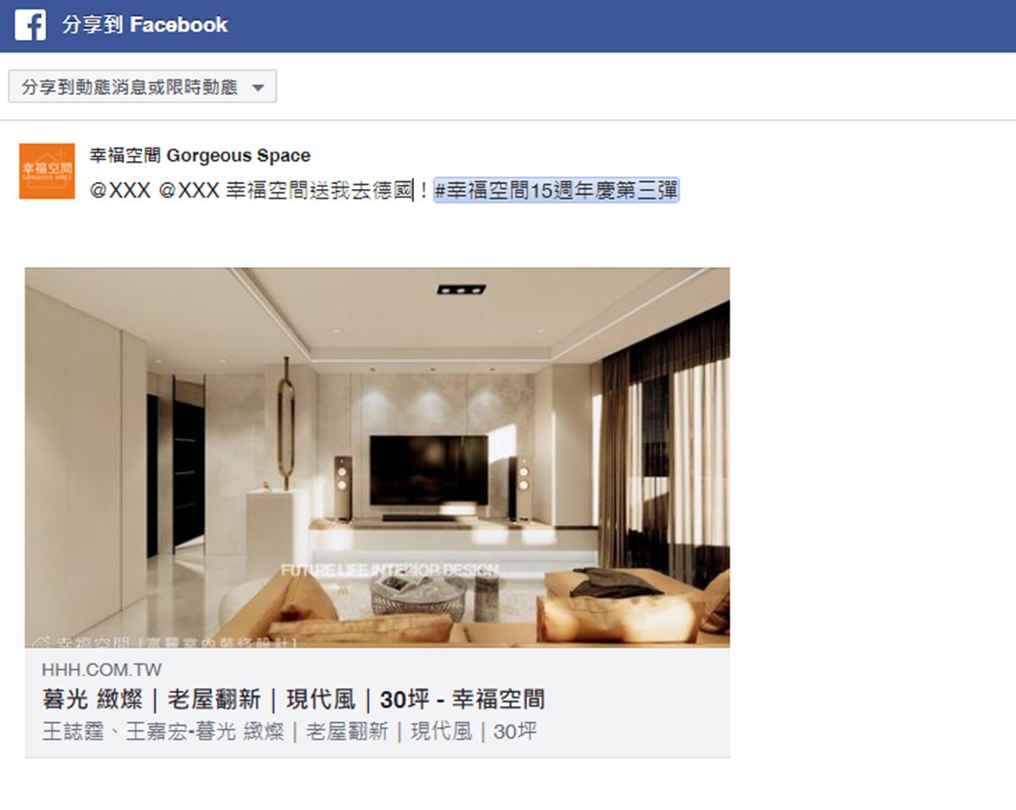Expand the share destination dropdown arrow

(x=258, y=88)
